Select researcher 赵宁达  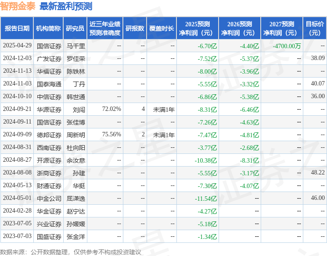(75, 211)
